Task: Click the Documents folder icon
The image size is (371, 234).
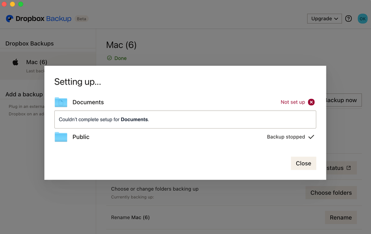Action: pyautogui.click(x=61, y=102)
